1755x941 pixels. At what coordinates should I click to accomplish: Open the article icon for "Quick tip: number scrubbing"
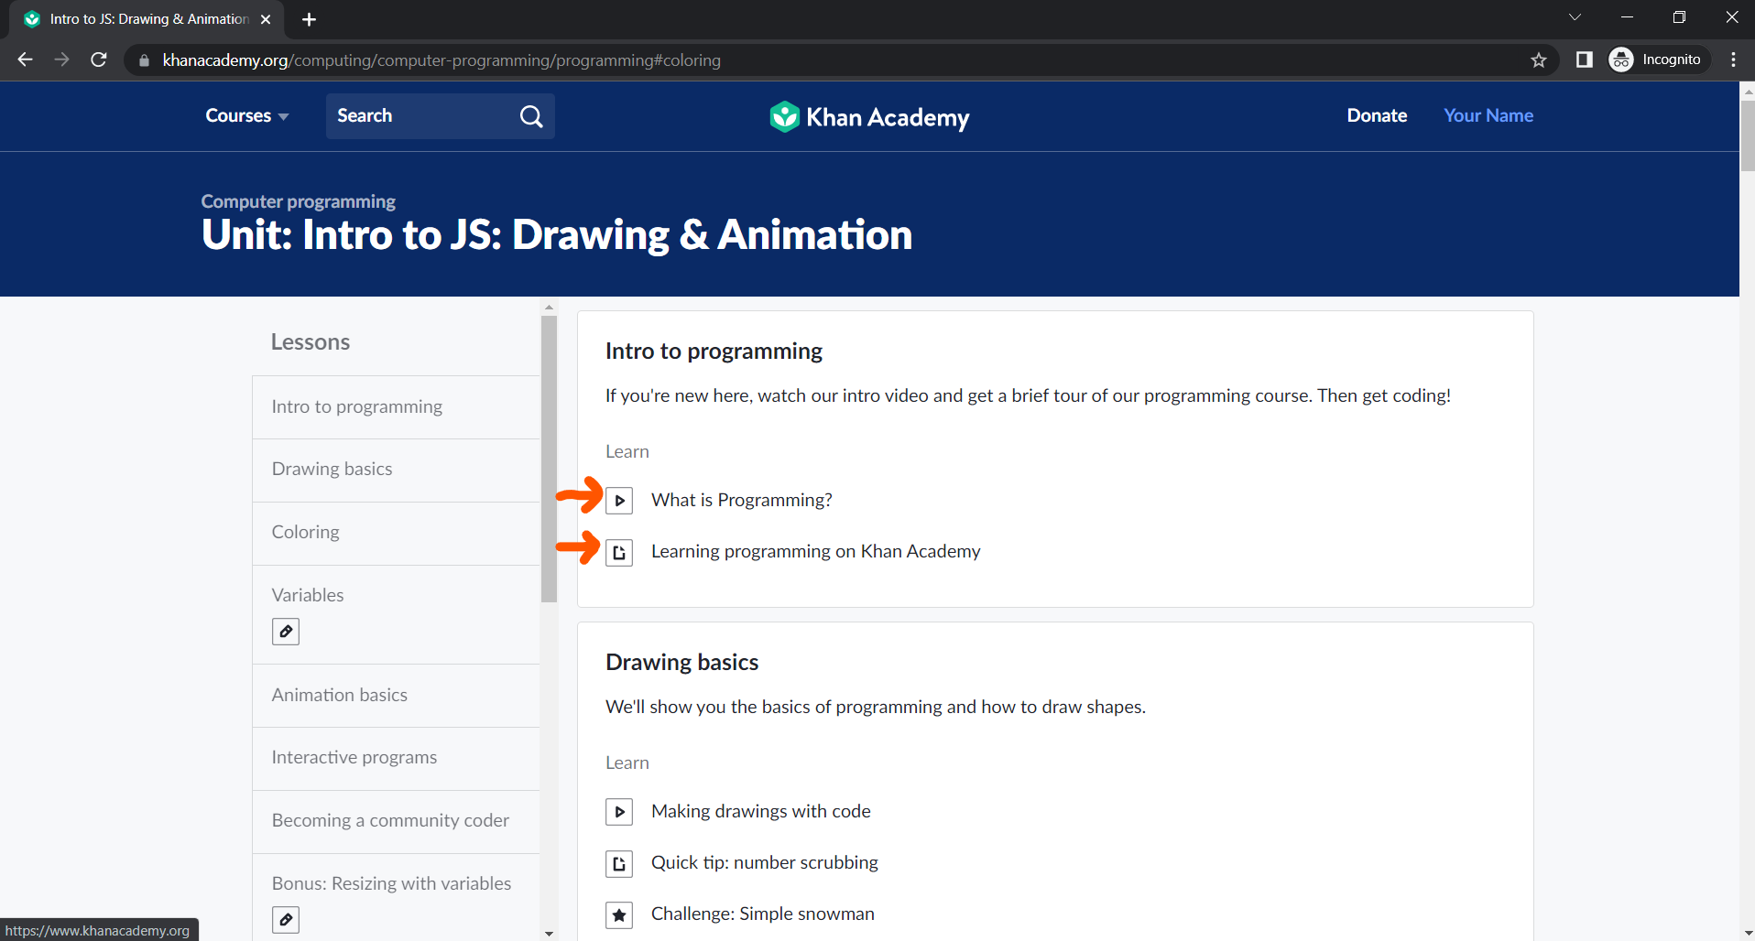[x=620, y=862]
